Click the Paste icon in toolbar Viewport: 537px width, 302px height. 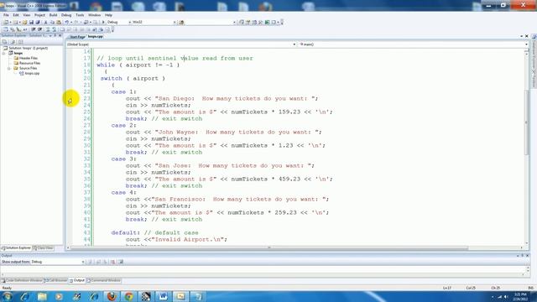tap(59, 23)
